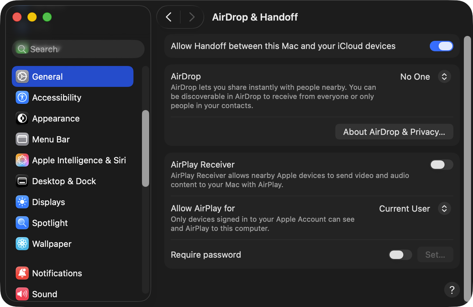Disable Handoff between Mac and iCloud devices
The width and height of the screenshot is (473, 307).
(442, 46)
